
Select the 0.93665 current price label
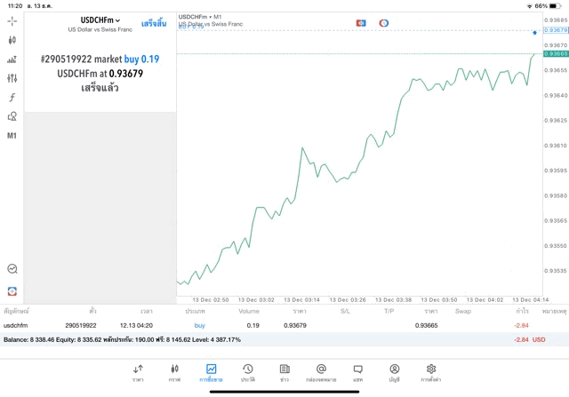pos(556,53)
